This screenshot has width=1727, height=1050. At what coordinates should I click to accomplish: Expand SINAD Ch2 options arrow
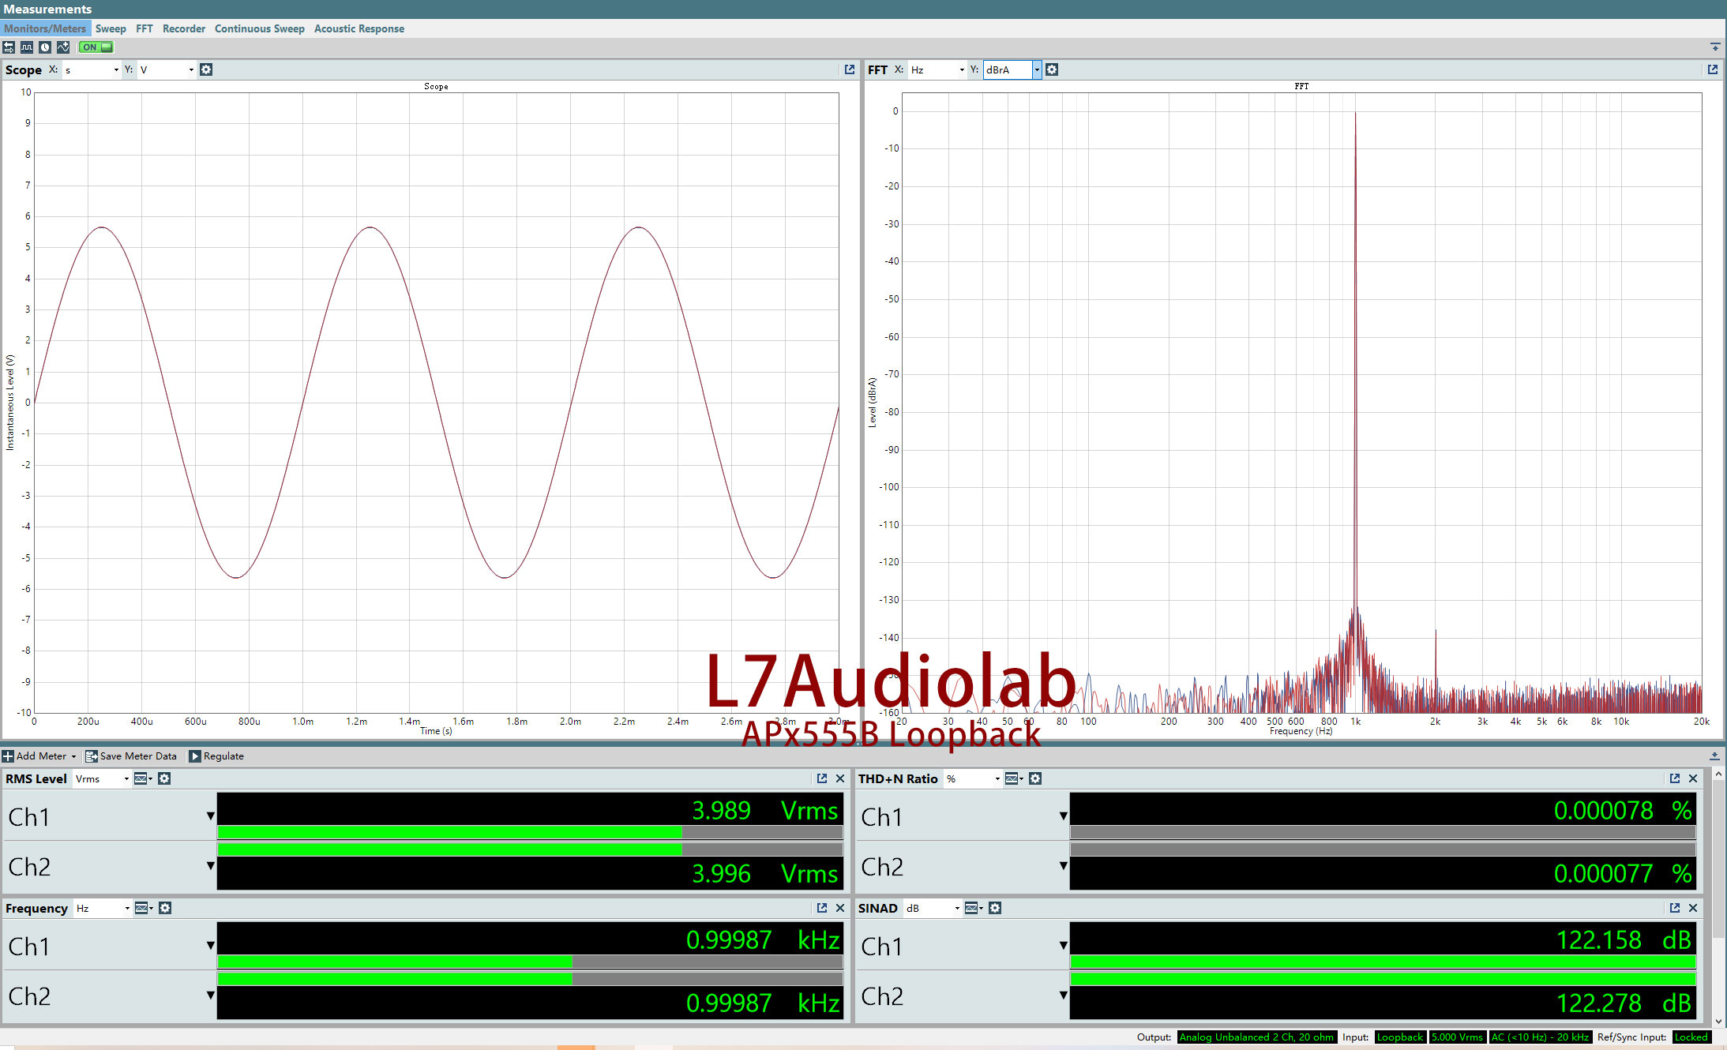click(x=1063, y=996)
